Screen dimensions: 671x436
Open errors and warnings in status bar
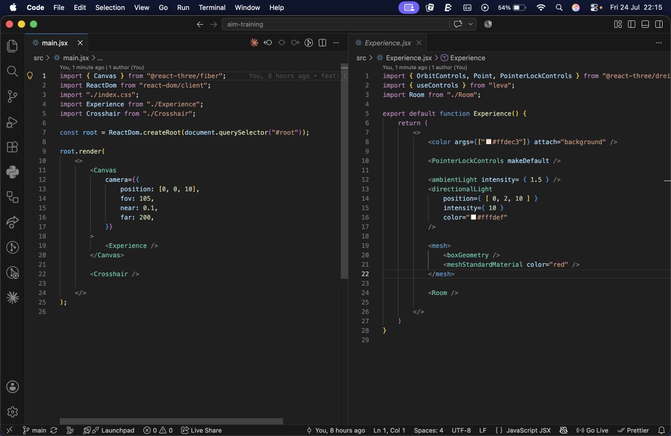pos(158,430)
